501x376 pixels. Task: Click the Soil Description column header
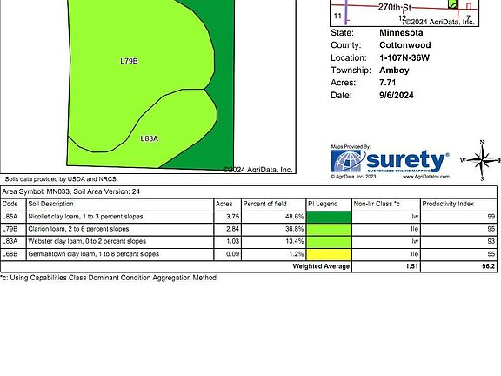pyautogui.click(x=50, y=204)
